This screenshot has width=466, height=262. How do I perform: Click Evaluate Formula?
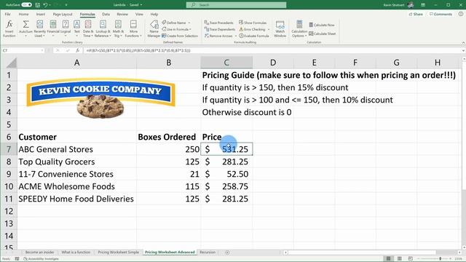click(x=254, y=36)
